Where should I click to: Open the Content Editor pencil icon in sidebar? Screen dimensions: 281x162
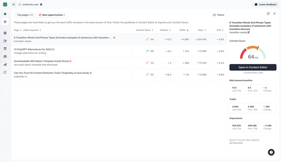click(5, 41)
